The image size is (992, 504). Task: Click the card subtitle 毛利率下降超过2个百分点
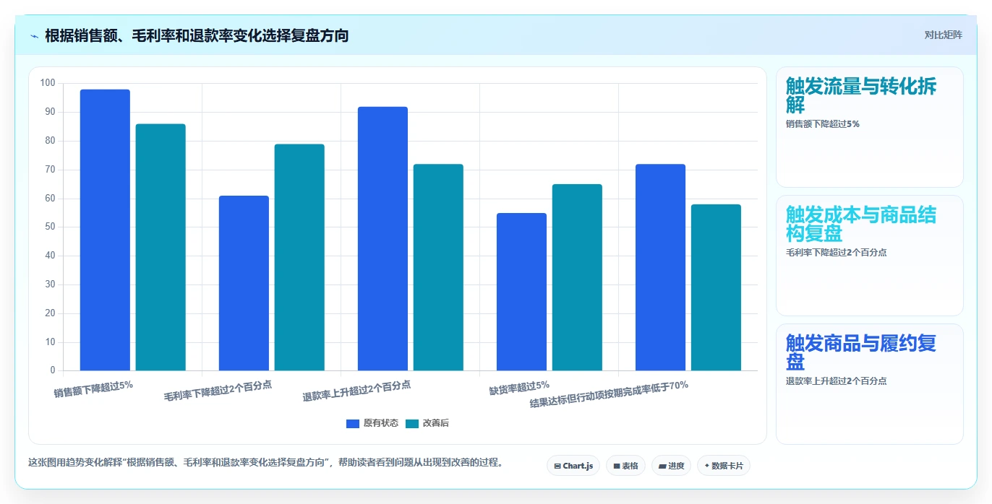click(x=837, y=253)
